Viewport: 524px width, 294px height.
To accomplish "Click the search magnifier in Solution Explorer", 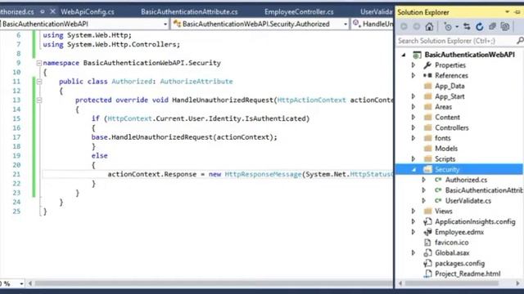I will tap(520, 41).
